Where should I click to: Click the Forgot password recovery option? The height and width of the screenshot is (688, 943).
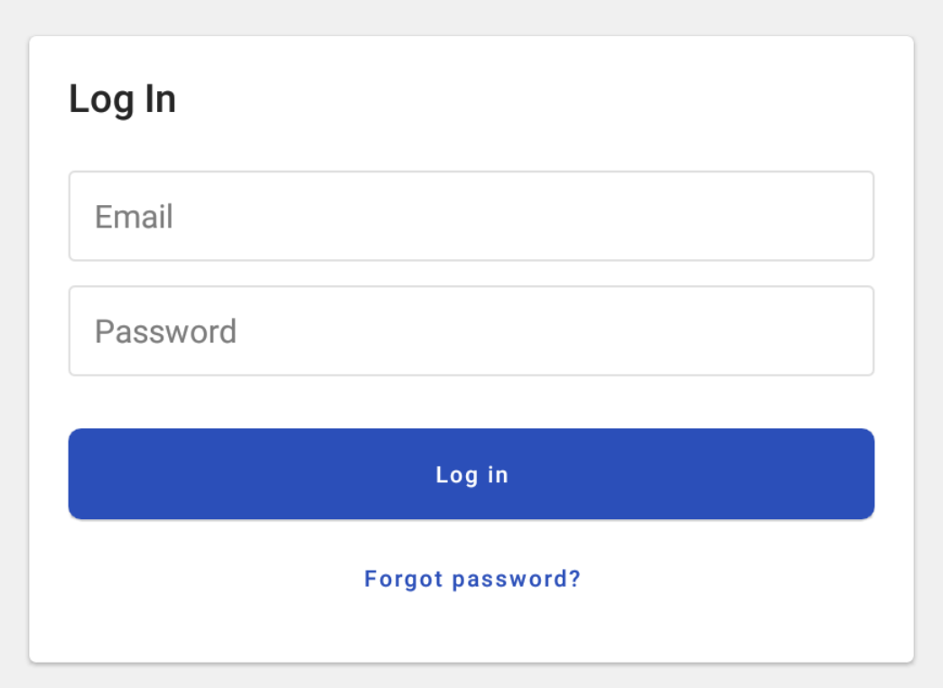coord(471,579)
